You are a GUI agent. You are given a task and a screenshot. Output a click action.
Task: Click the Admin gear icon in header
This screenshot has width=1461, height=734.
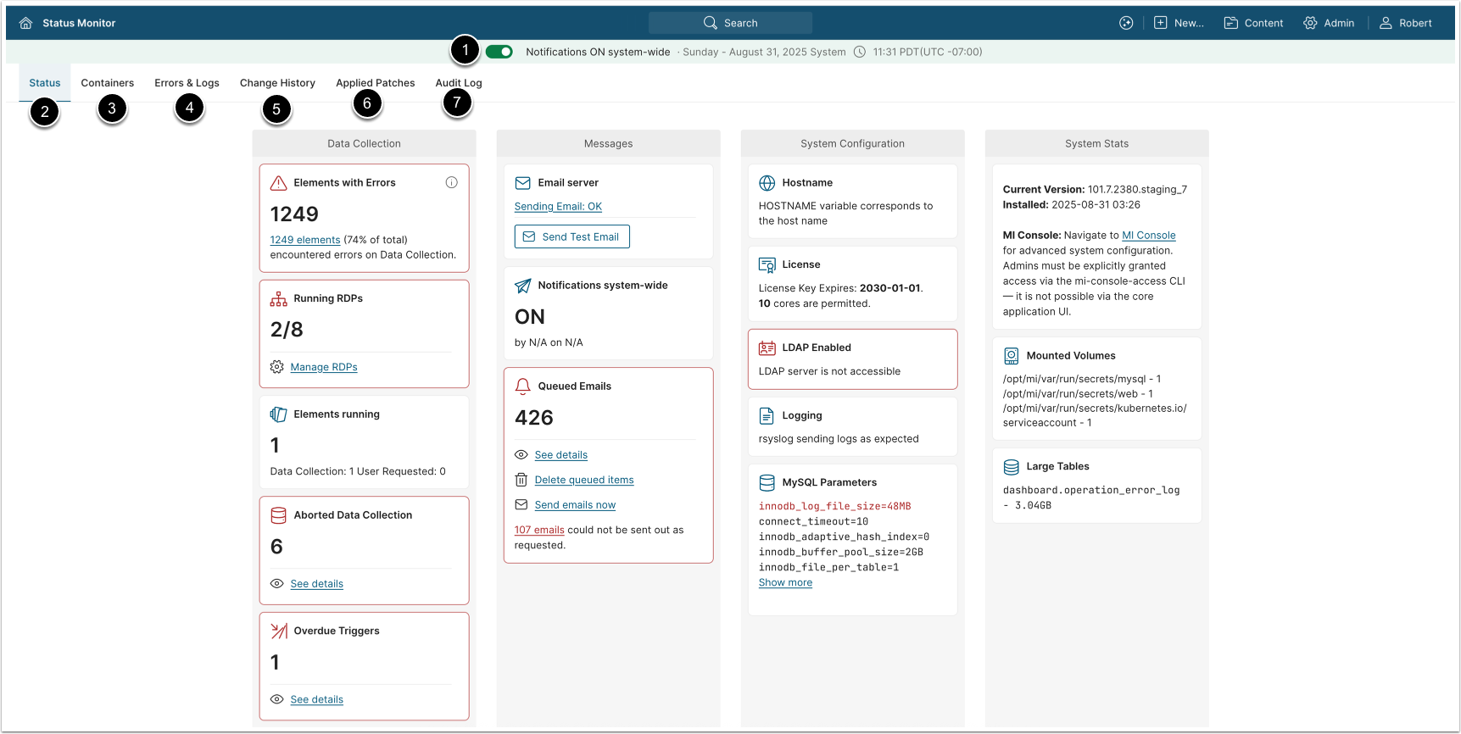click(x=1310, y=23)
